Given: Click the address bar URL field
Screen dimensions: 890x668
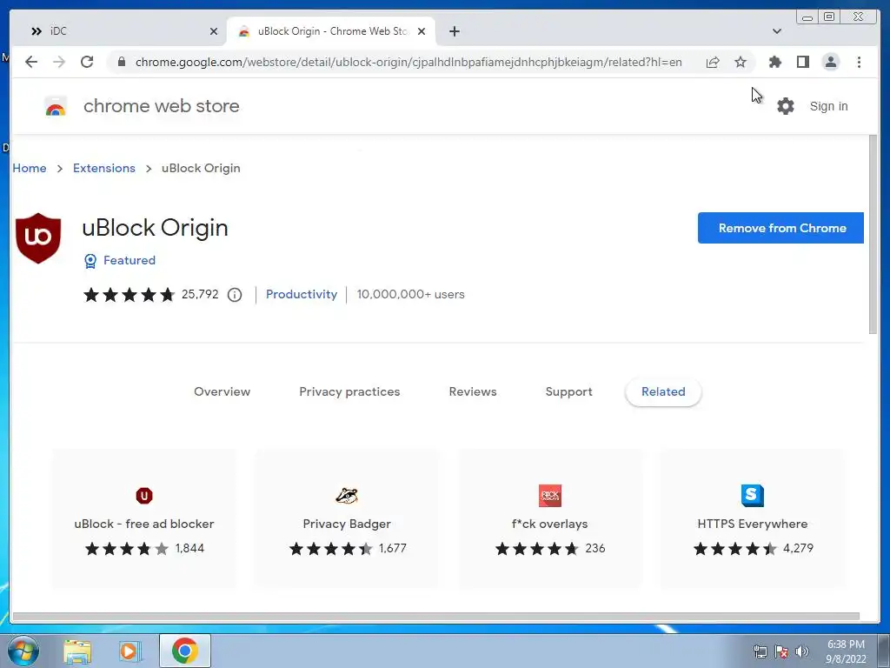Looking at the screenshot, I should pyautogui.click(x=408, y=62).
